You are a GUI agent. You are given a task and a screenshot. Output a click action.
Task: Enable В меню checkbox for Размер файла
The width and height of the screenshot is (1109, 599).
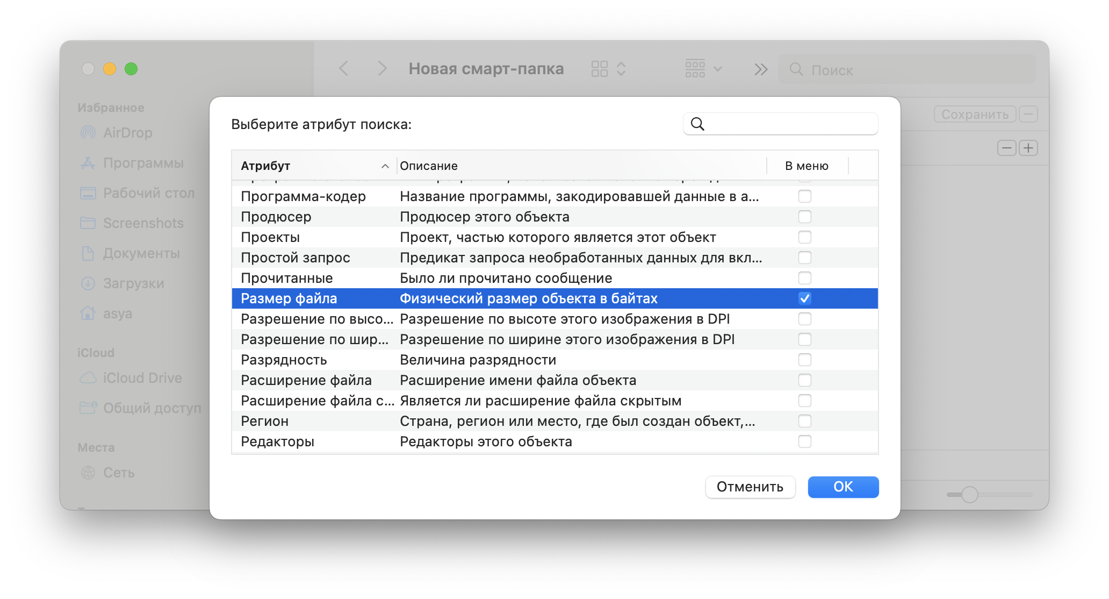(805, 298)
